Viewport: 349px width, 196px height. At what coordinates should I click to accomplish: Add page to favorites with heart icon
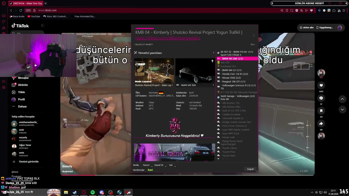311,10
